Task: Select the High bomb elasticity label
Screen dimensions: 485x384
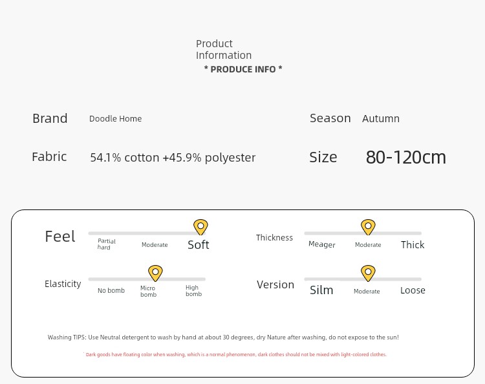Action: click(193, 292)
